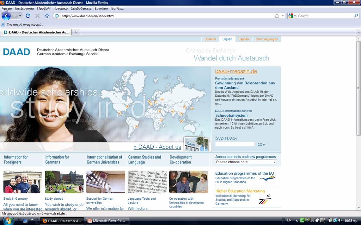This screenshot has height=225, width=361.
Task: Open Gewinnung von Doktoranden aus dem Ausland
Action: click(245, 85)
